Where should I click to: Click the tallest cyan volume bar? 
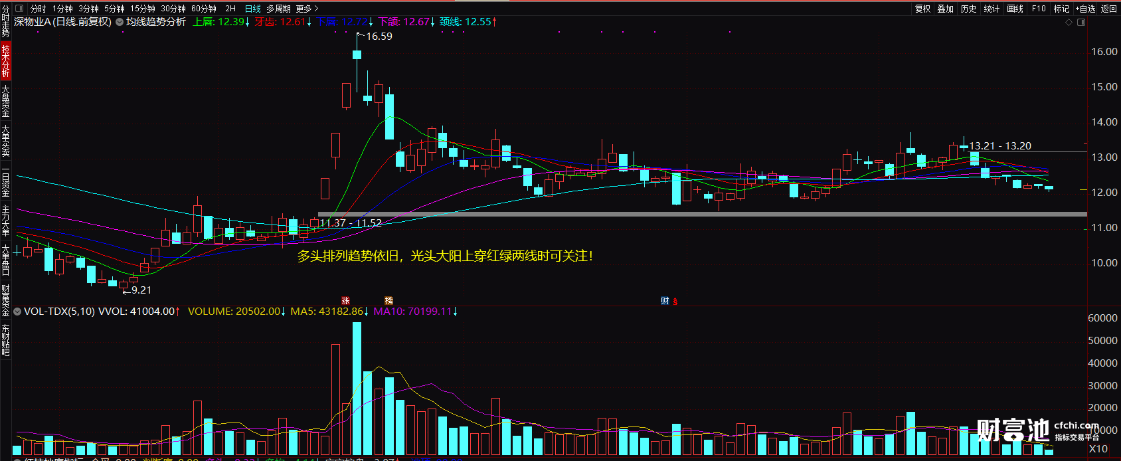tap(357, 389)
